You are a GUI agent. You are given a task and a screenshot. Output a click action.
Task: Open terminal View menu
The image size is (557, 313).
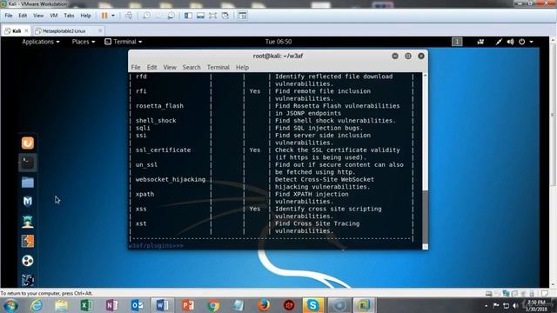pos(170,68)
